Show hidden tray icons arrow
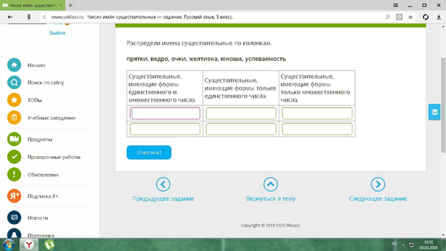Image resolution: width=446 pixels, height=251 pixels. coord(403,245)
